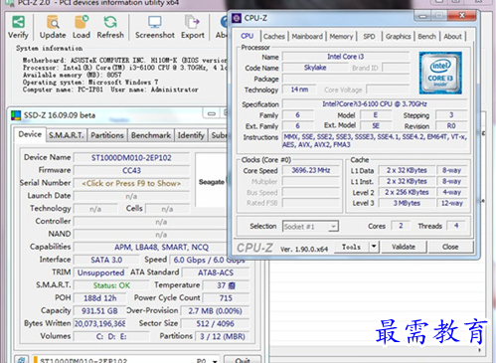
Task: Minimize the SSD-Z window
Action: (x=212, y=114)
